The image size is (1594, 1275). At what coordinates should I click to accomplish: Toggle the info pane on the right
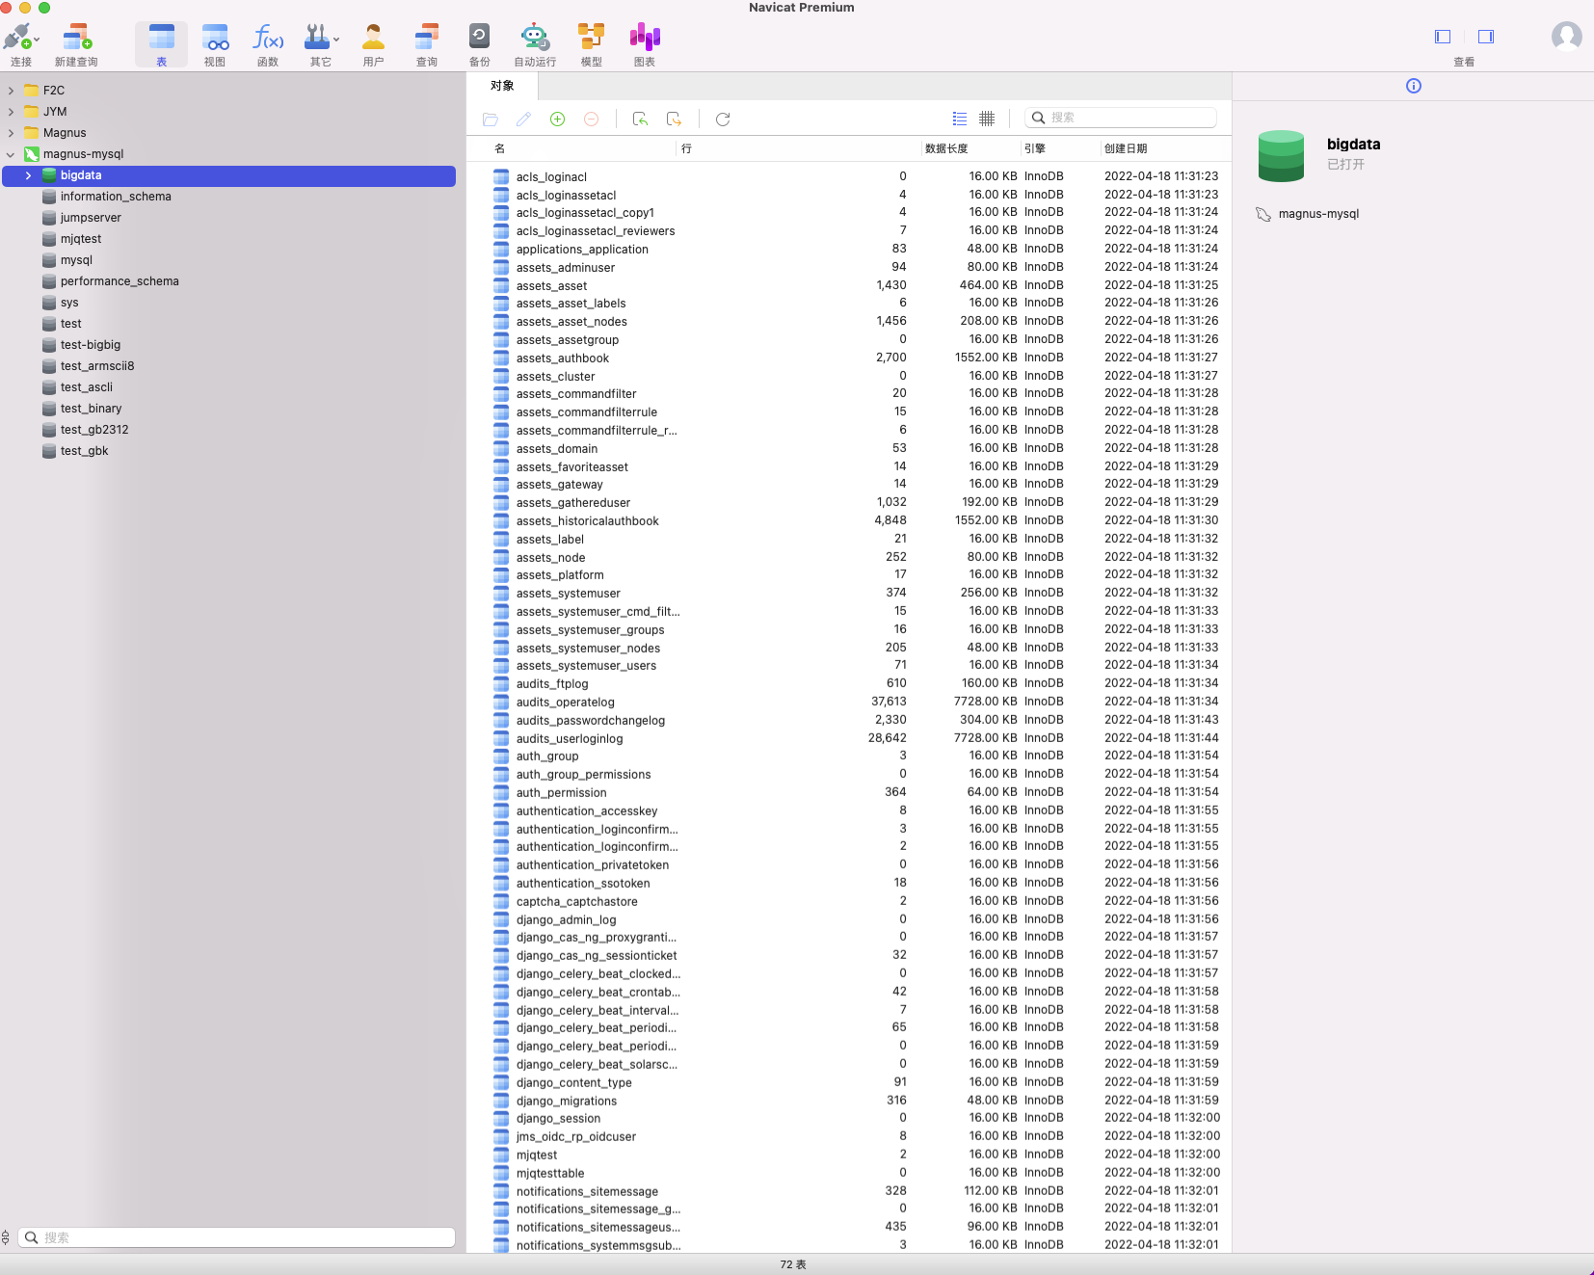[x=1413, y=86]
